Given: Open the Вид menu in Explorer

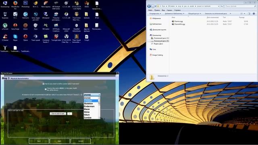Looking at the screenshot, I should (x=163, y=10).
